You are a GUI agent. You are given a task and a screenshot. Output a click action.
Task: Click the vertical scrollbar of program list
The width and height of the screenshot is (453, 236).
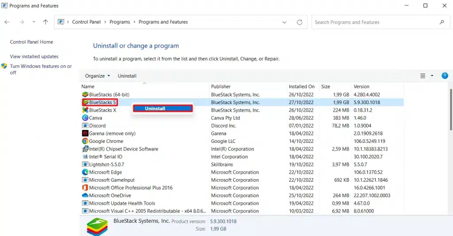coord(451,109)
